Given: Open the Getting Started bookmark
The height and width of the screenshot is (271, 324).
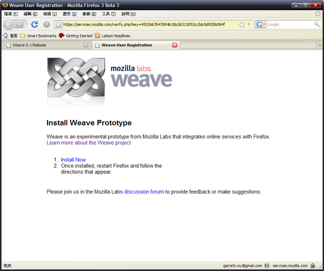Looking at the screenshot, I should (x=75, y=36).
